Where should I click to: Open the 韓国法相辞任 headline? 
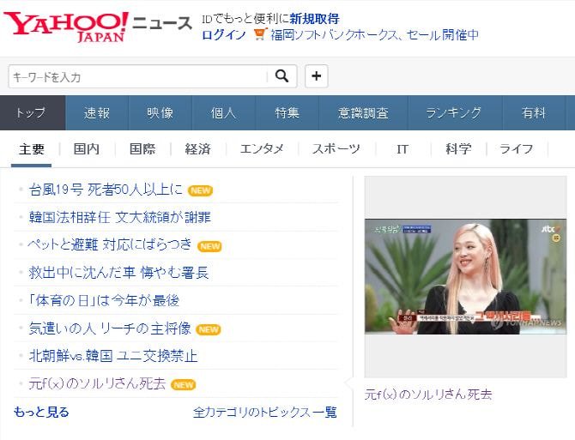pos(120,217)
